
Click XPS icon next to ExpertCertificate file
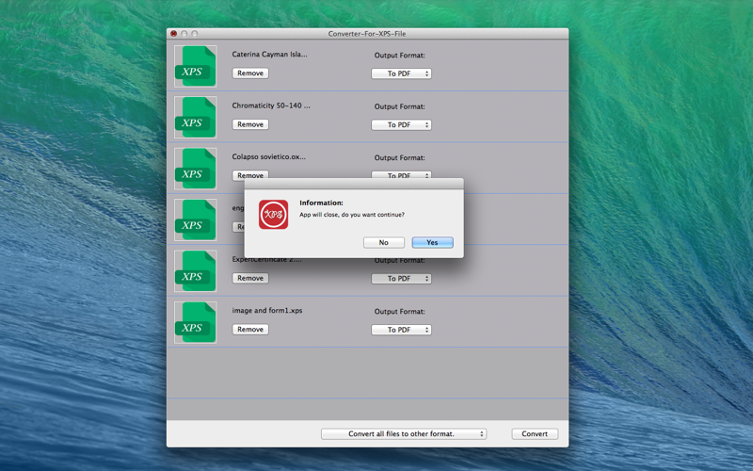click(x=195, y=271)
